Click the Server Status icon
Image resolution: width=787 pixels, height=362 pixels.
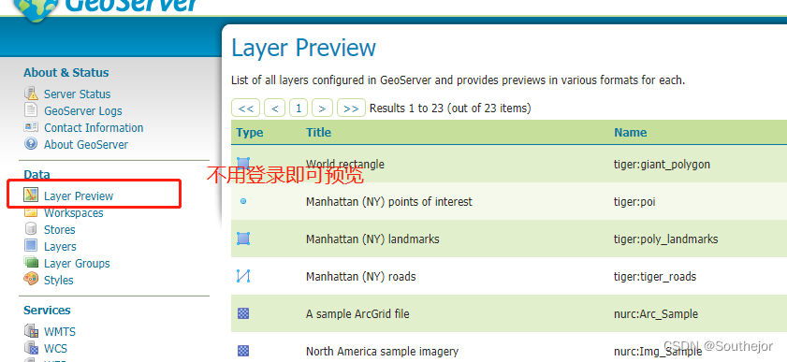click(x=31, y=94)
